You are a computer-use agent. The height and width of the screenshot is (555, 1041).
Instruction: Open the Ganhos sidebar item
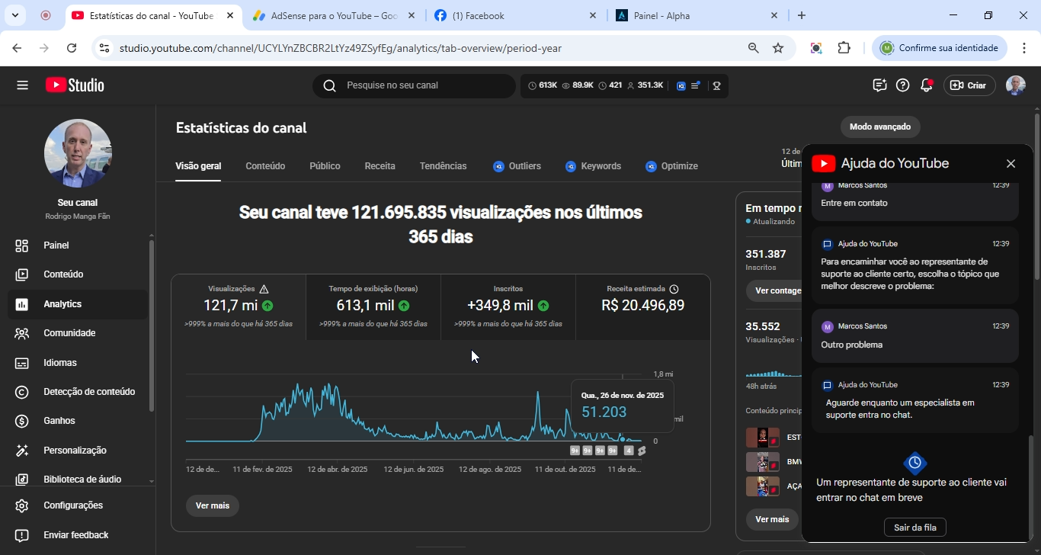(59, 421)
